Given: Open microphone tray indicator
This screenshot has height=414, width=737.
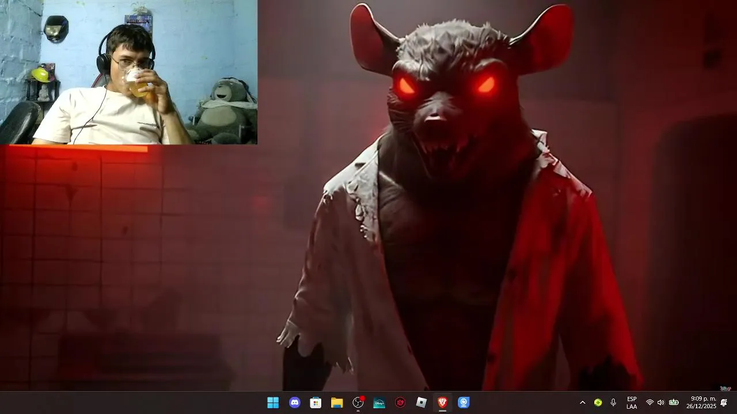Looking at the screenshot, I should (x=613, y=402).
